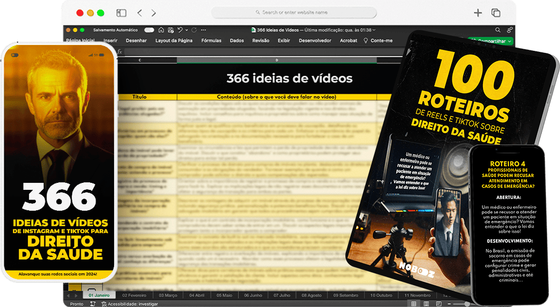Image resolution: width=560 pixels, height=307 pixels.
Task: Click the Conte-me lightbulb search
Action: click(378, 41)
